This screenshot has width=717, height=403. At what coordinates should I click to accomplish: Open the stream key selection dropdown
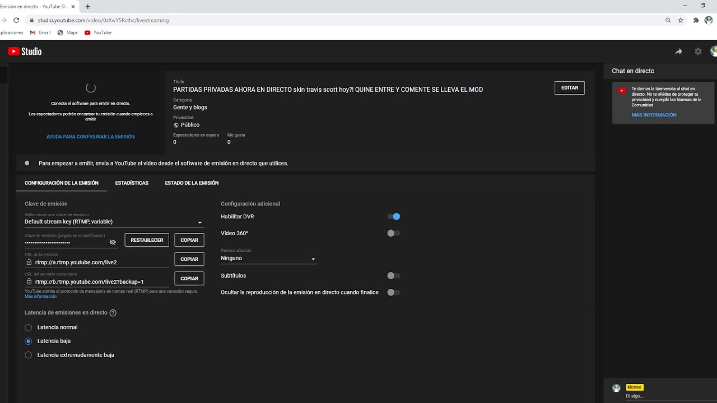coord(113,222)
